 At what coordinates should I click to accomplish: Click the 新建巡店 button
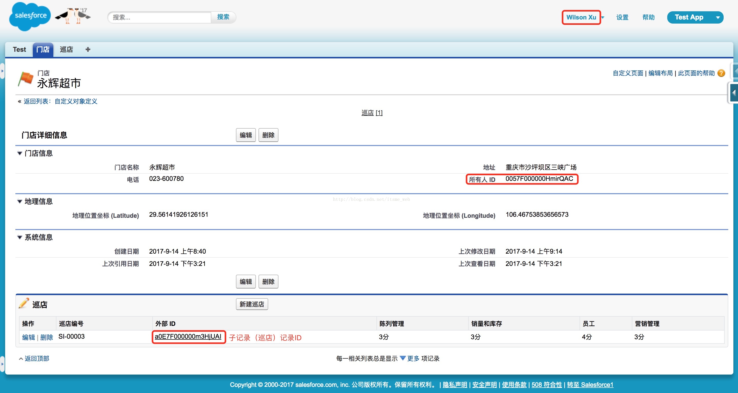point(252,304)
